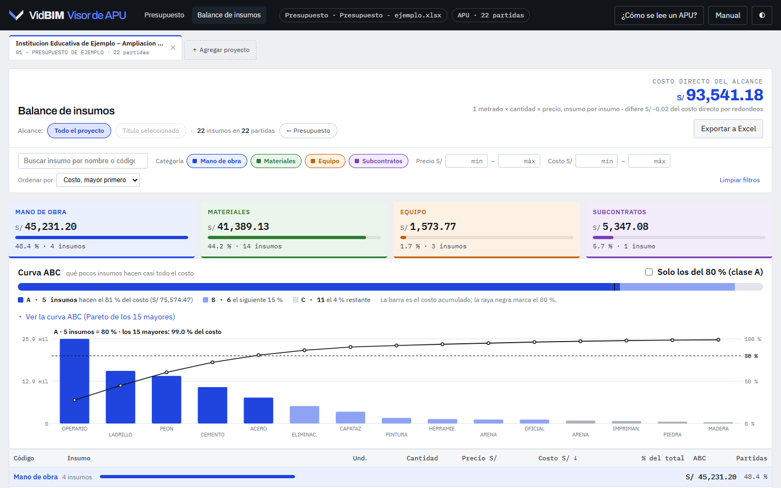Screen dimensions: 781x488
Task: Click the Costo S/ máx field
Action: [649, 161]
